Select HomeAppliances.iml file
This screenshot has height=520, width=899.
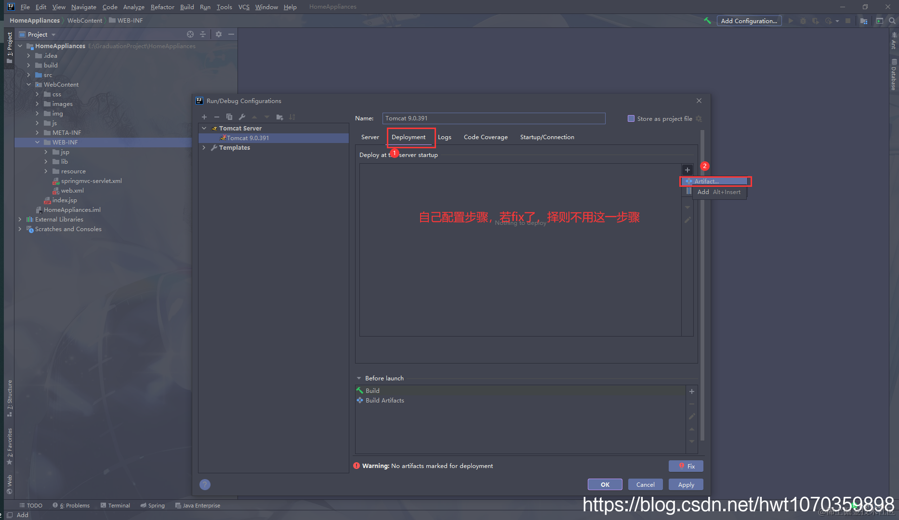tap(72, 210)
